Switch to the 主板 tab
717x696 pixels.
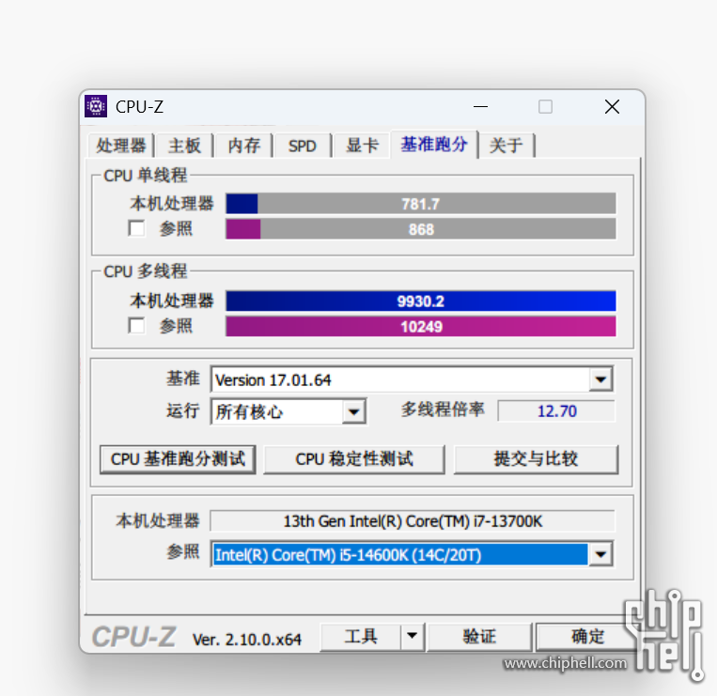tap(184, 146)
